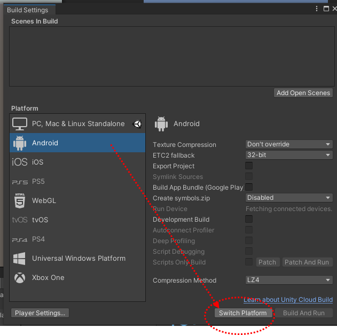Image resolution: width=337 pixels, height=335 pixels.
Task: Open the Create symbols.zip dropdown
Action: point(289,198)
